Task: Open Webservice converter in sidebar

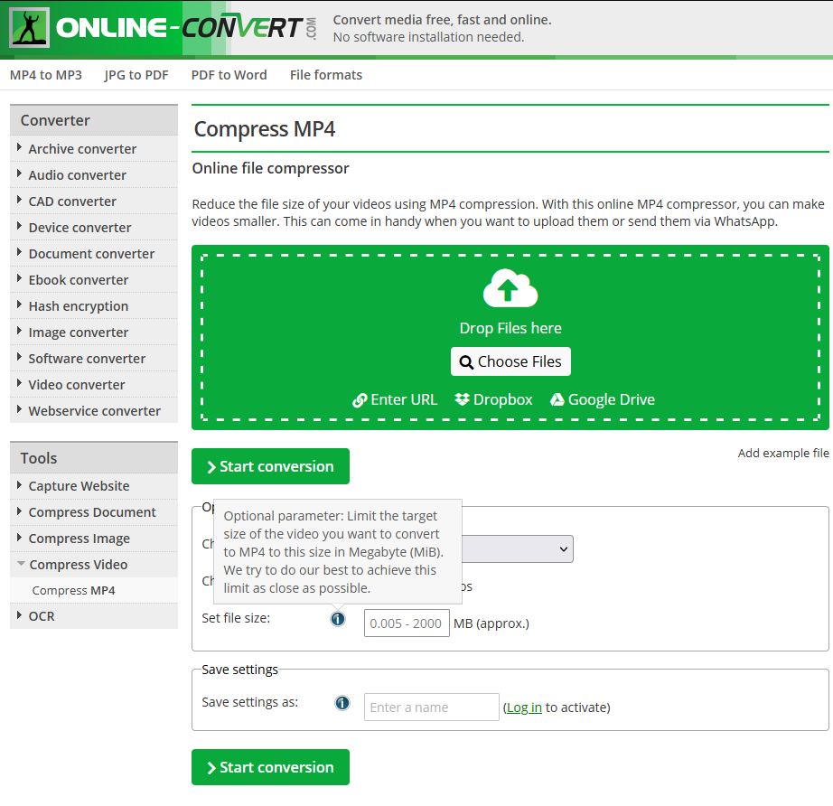Action: click(x=95, y=411)
